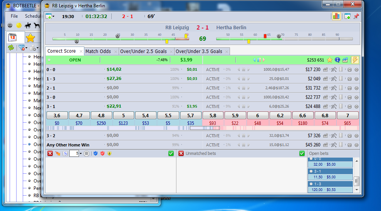Expand the 0 - 0 row price ladder

click(x=349, y=70)
